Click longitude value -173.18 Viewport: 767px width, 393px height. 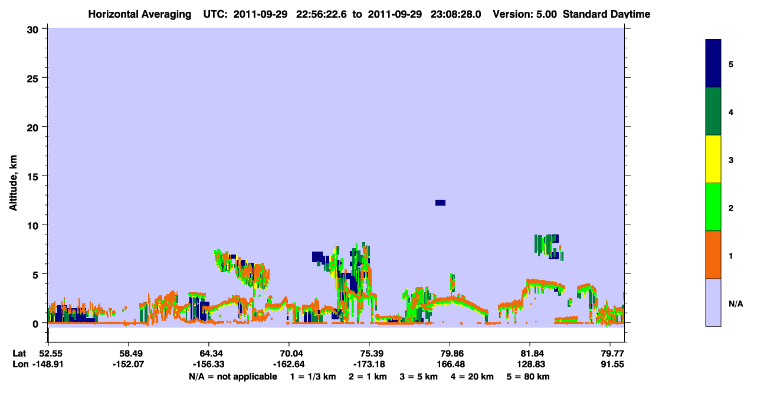tap(369, 364)
